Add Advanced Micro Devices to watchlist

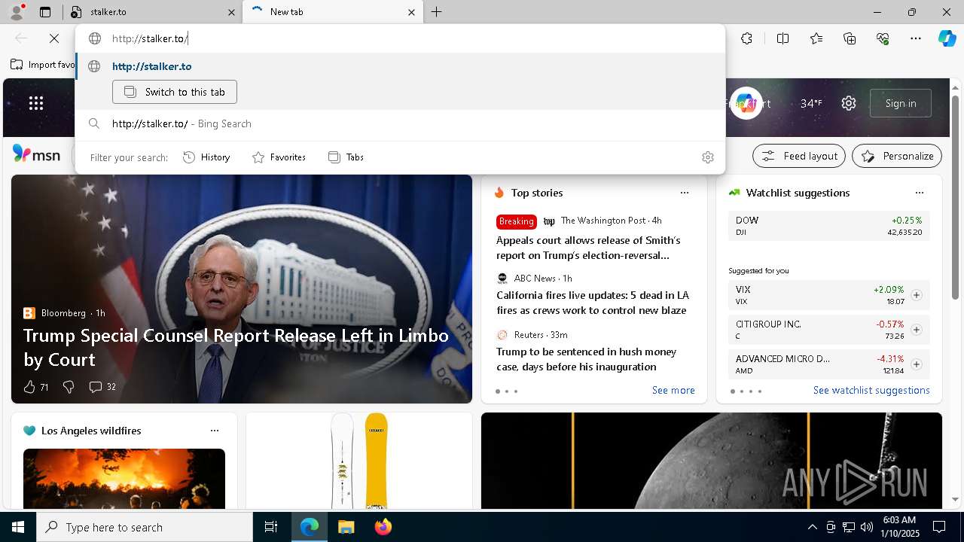tap(917, 364)
